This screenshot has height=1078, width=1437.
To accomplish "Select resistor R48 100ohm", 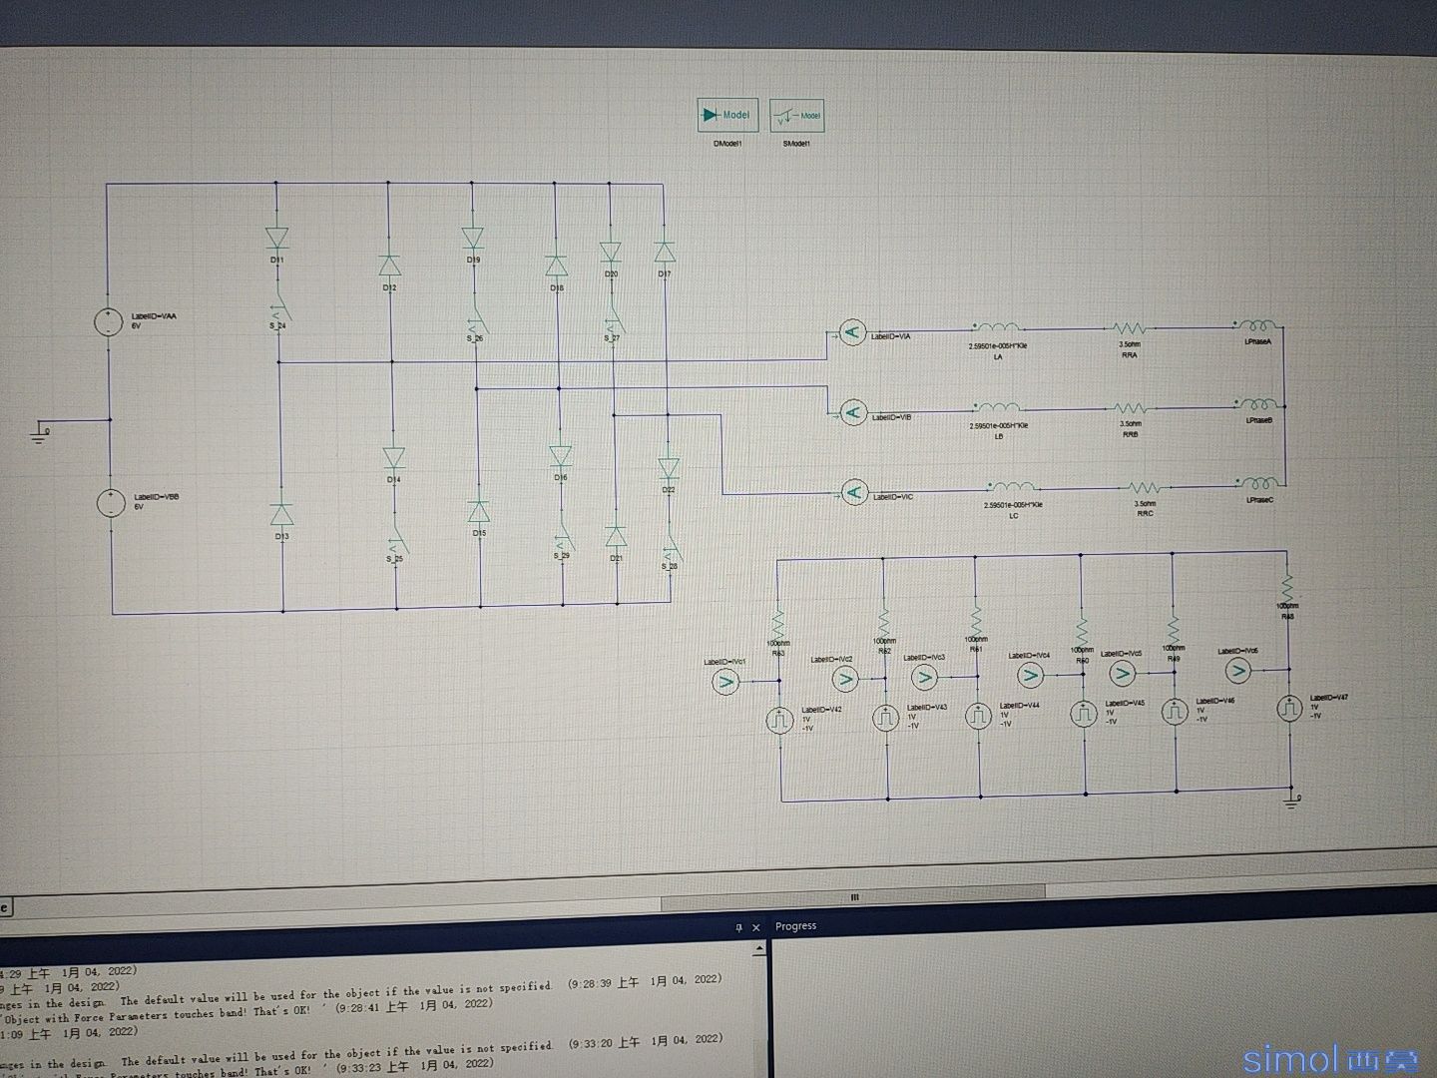I will (x=1287, y=585).
